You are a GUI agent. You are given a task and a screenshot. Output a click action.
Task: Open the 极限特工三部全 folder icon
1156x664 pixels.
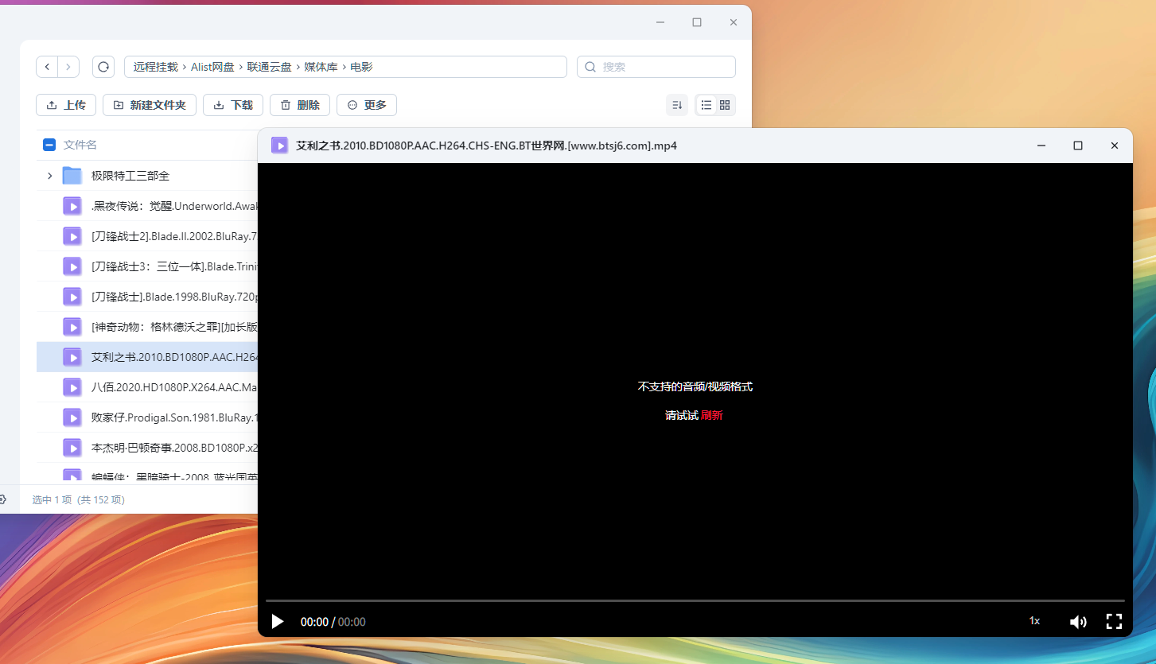pyautogui.click(x=72, y=176)
